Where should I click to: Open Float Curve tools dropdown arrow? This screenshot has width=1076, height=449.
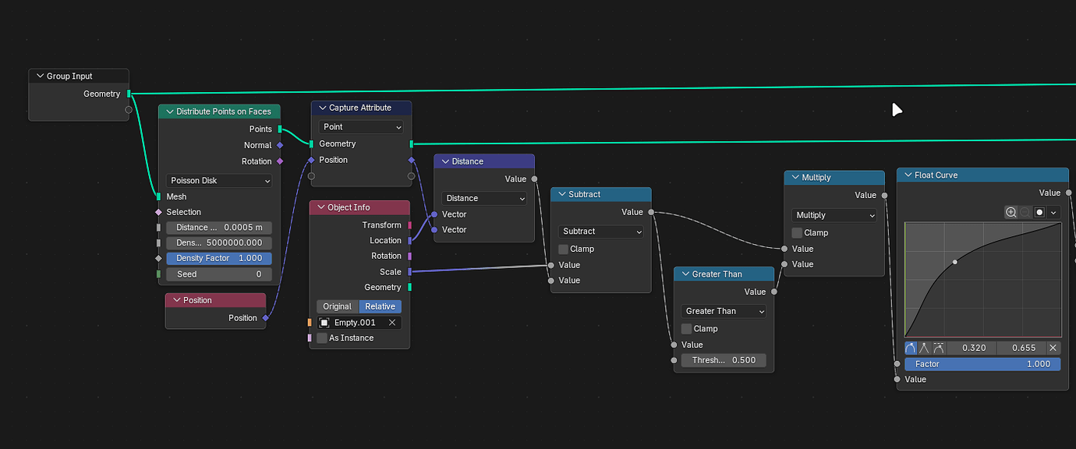point(1054,212)
